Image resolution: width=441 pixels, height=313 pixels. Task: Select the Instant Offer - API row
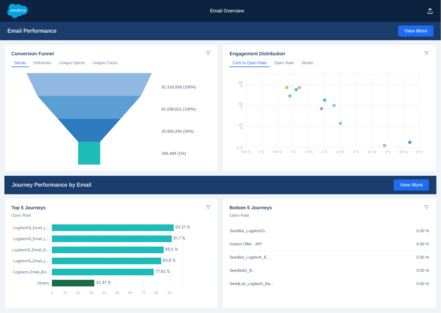coord(329,244)
